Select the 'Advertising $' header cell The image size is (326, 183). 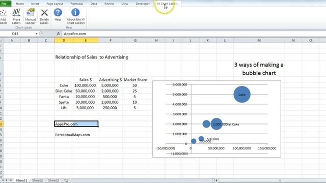111,80
